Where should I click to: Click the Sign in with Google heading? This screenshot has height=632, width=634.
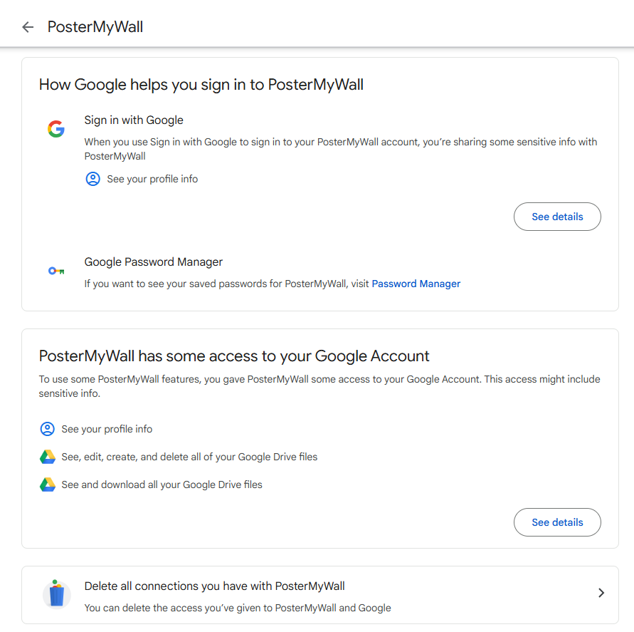[134, 120]
